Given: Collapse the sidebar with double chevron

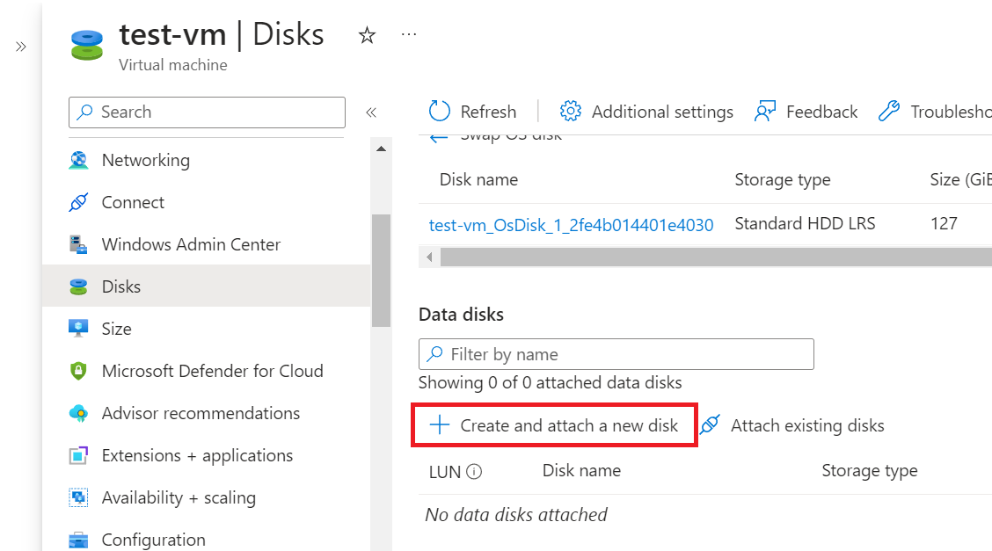Looking at the screenshot, I should [x=371, y=112].
